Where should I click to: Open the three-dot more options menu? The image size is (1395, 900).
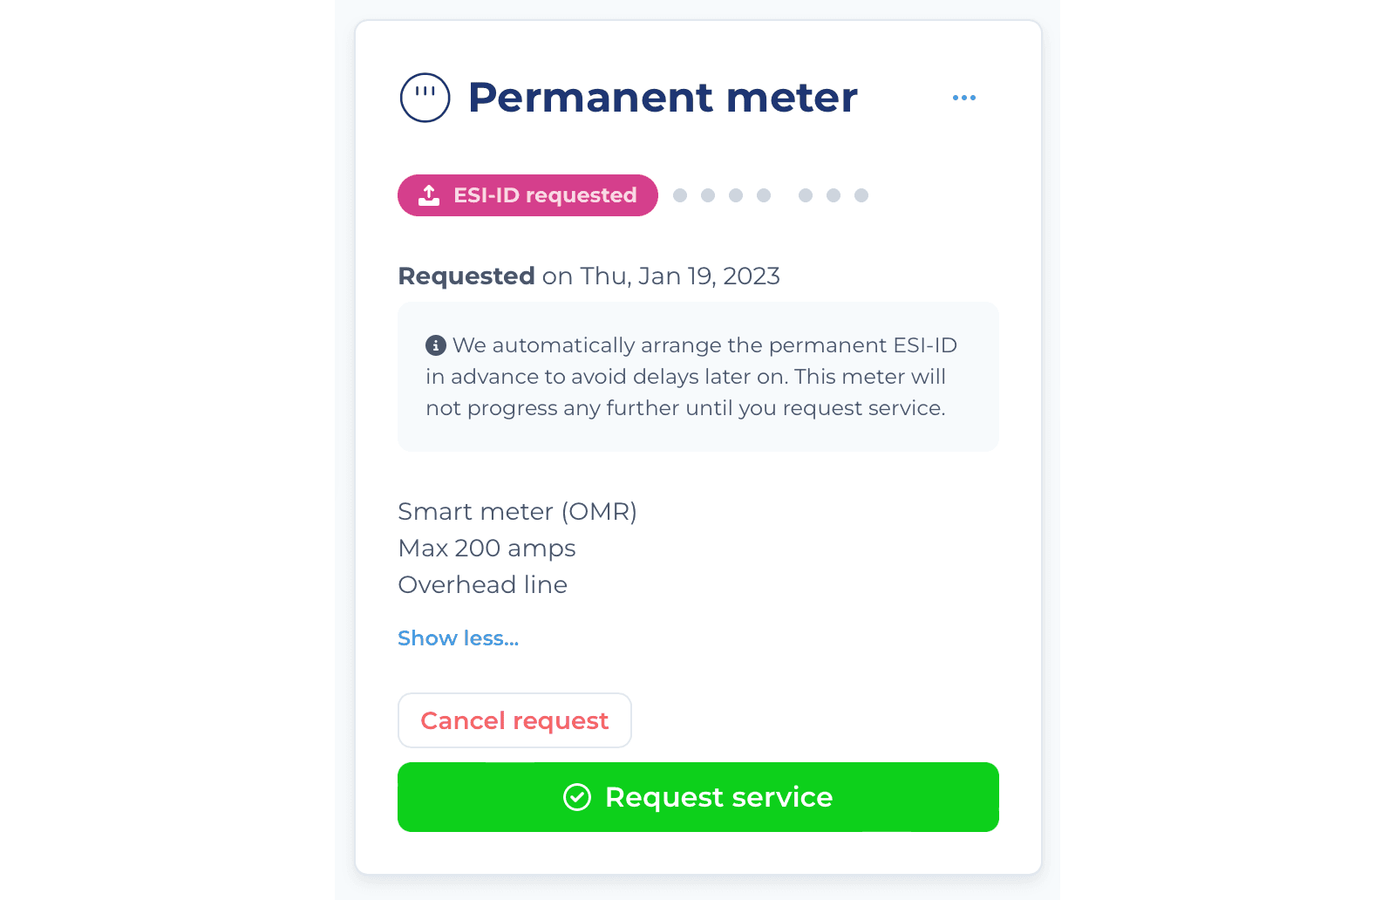[x=964, y=98]
